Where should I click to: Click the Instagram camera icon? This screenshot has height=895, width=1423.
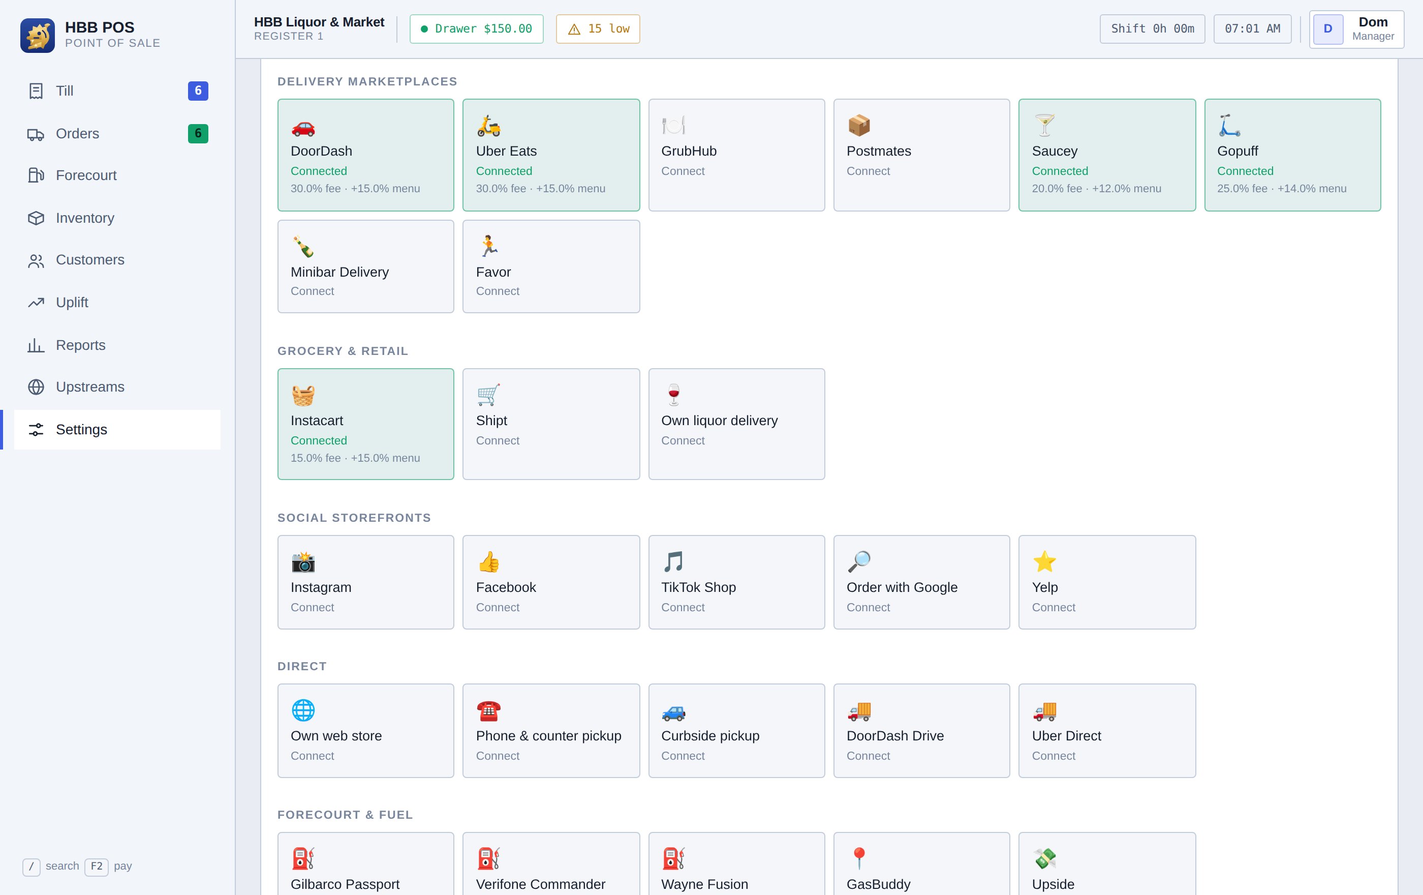click(x=303, y=561)
